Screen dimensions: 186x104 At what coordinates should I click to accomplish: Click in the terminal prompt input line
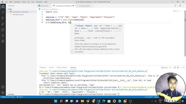click(x=118, y=94)
